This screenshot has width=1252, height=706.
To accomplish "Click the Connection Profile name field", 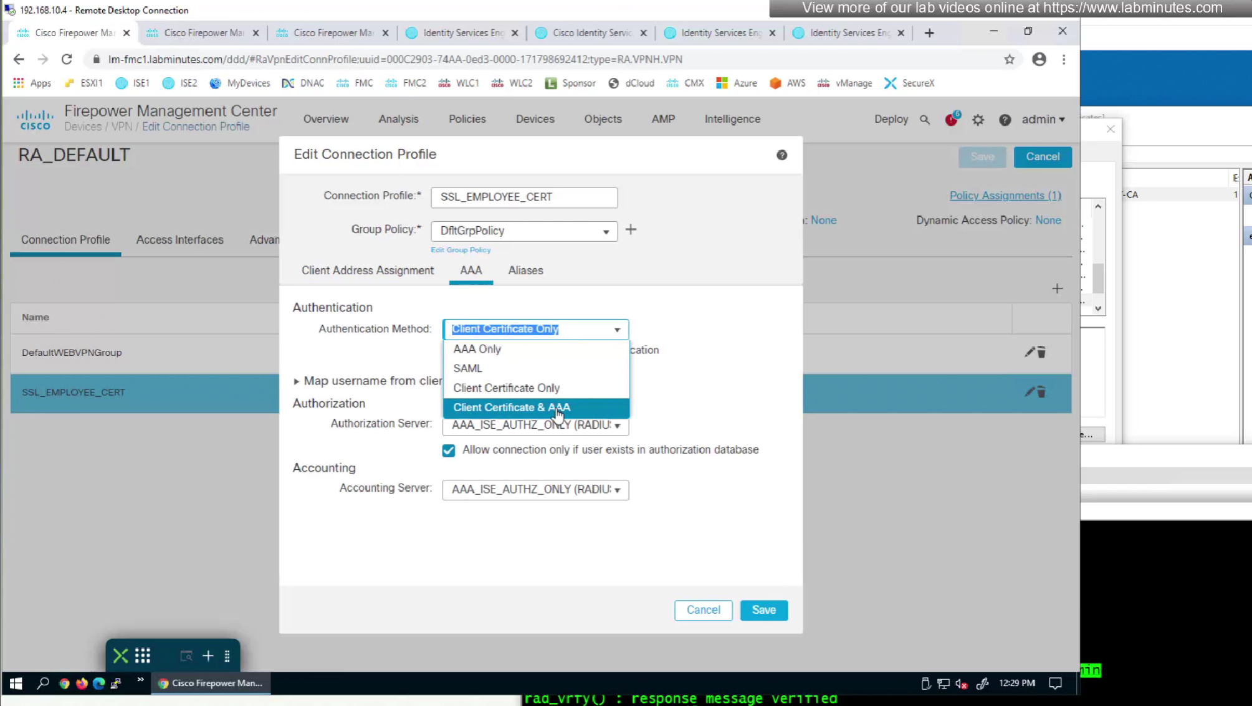I will coord(523,198).
